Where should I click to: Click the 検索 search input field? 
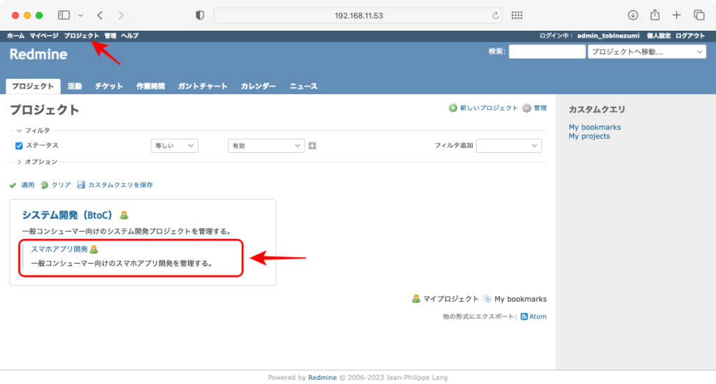coord(547,52)
